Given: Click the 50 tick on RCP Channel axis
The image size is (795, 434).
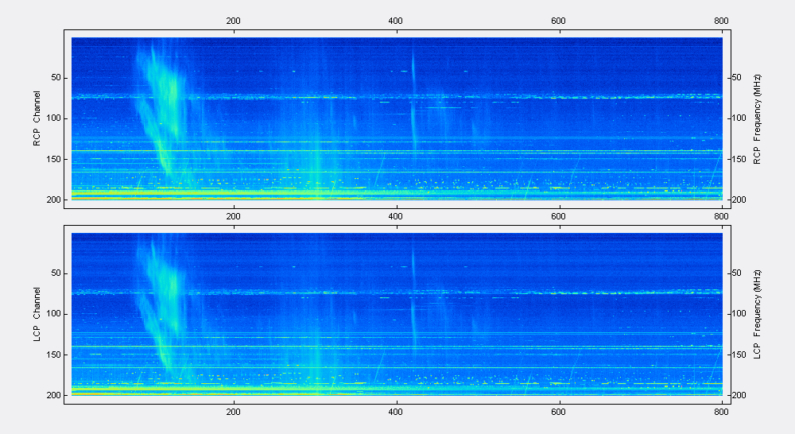Looking at the screenshot, I should click(56, 78).
